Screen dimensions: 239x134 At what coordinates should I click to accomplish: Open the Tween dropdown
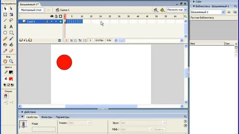point(80,123)
